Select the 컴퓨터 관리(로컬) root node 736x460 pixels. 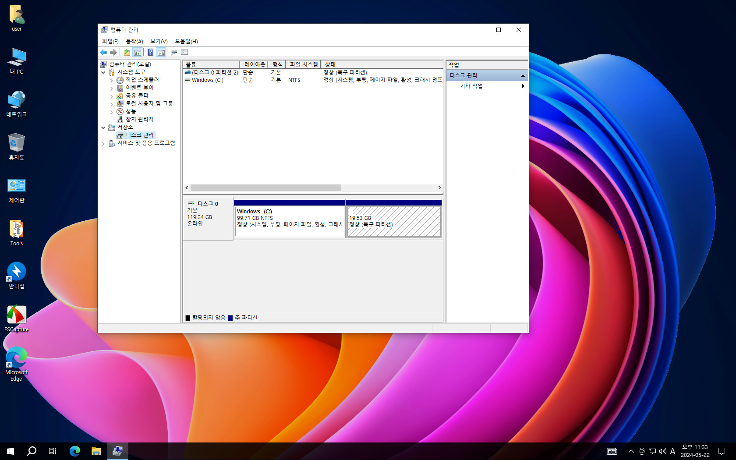click(x=130, y=64)
